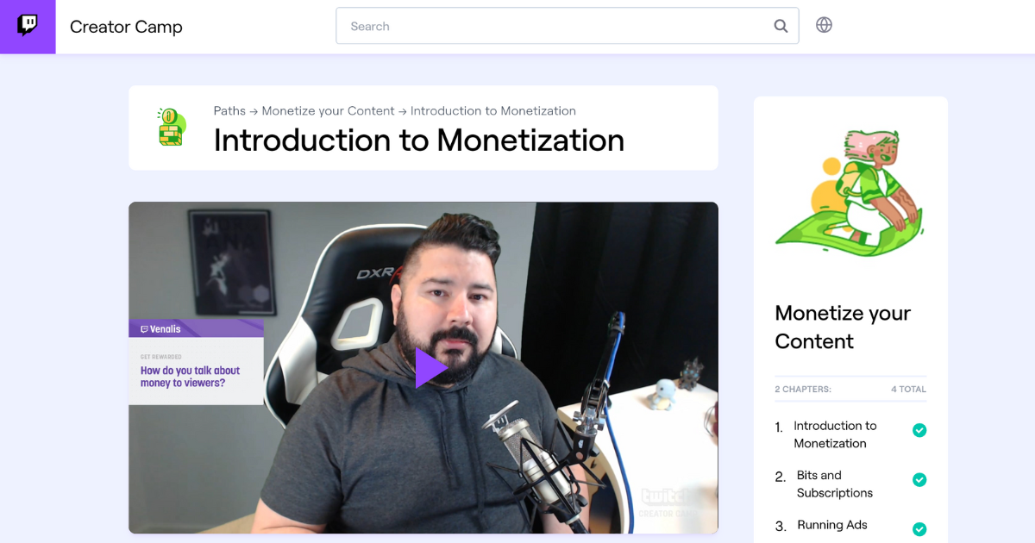Open the language globe selector
The image size is (1035, 543).
[x=824, y=25]
